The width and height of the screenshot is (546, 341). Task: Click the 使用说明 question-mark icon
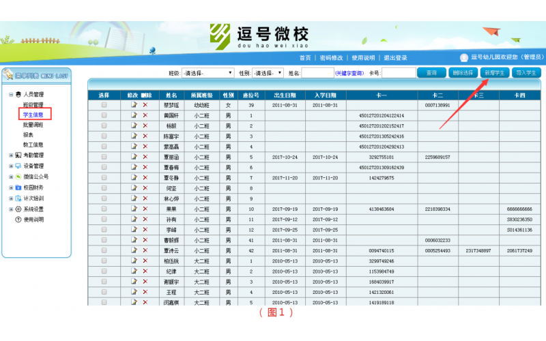coord(18,220)
